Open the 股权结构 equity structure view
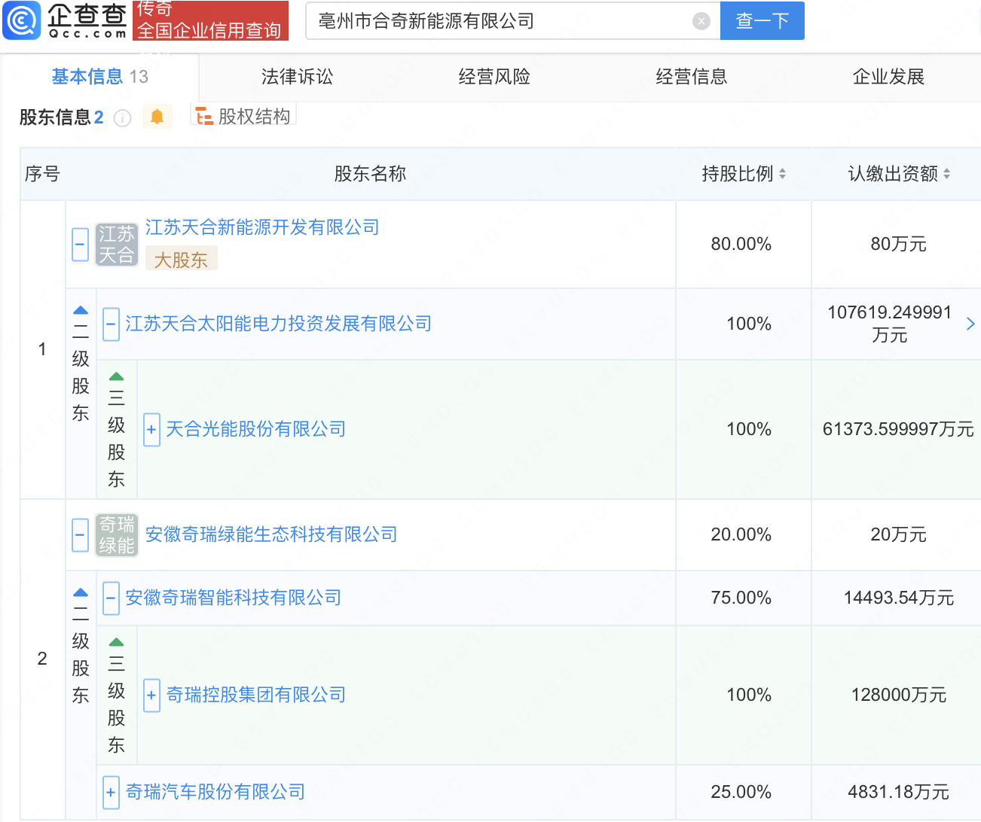Viewport: 981px width, 822px height. point(243,117)
